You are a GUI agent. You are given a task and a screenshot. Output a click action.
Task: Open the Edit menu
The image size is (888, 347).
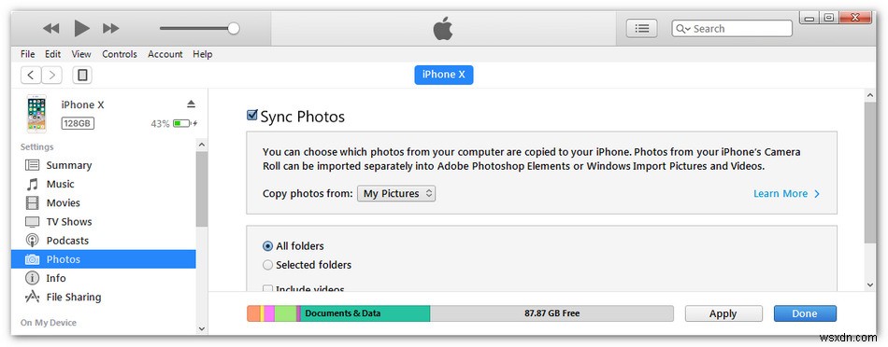tap(52, 54)
